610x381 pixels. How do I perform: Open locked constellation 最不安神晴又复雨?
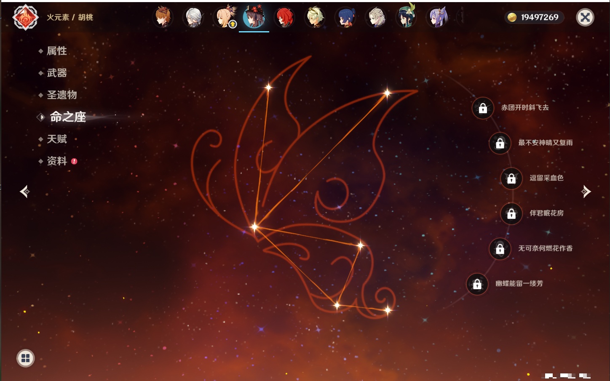tap(500, 143)
